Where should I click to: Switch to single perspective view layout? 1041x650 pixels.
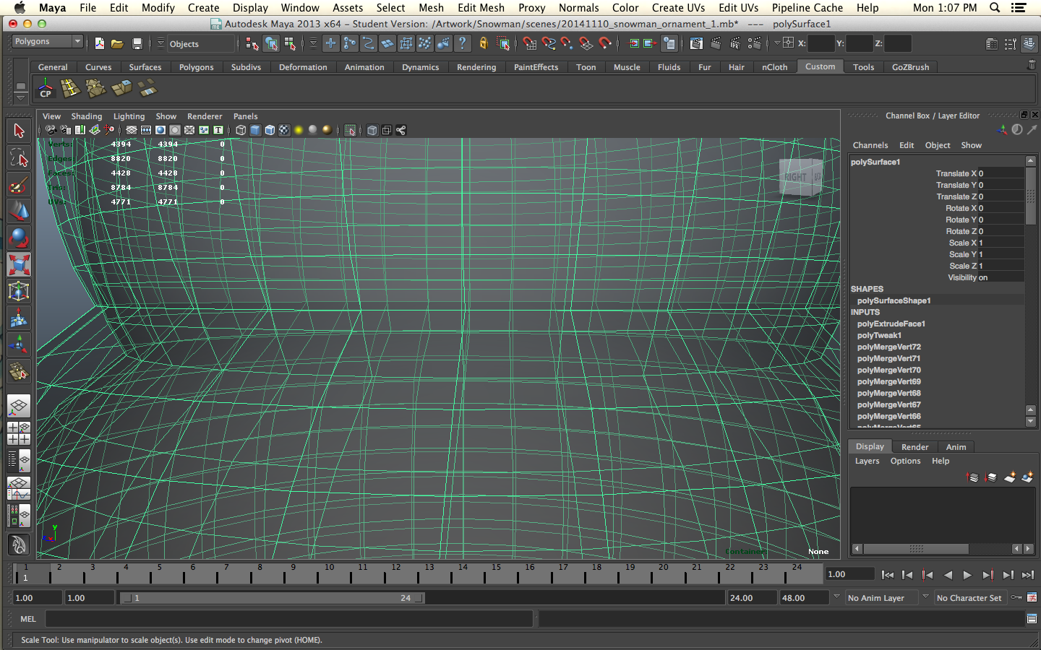pos(19,406)
